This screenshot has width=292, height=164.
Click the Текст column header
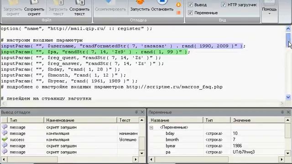(x=128, y=120)
